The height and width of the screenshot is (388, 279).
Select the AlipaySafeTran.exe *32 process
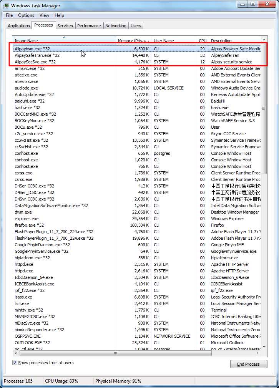(x=137, y=55)
